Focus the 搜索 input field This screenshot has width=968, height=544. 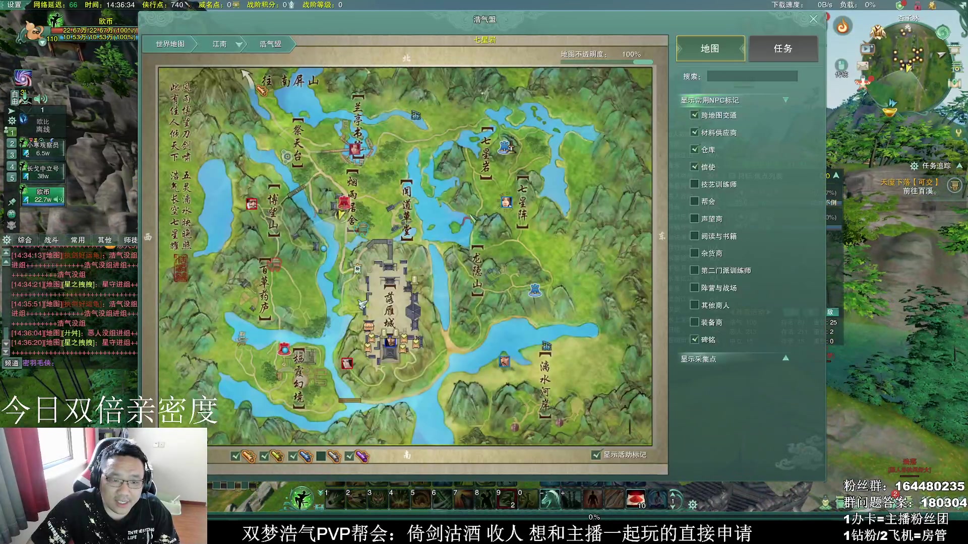point(752,76)
